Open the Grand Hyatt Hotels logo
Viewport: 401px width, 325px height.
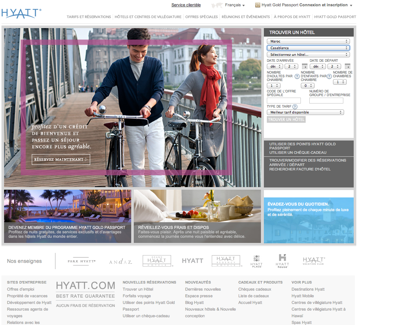tap(157, 261)
